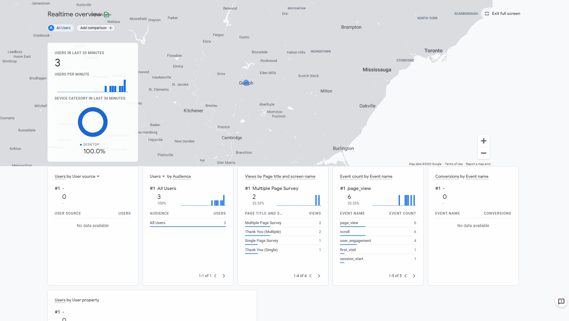Viewport: 569px width, 321px height.
Task: Select the session_start event row
Action: [x=378, y=259]
